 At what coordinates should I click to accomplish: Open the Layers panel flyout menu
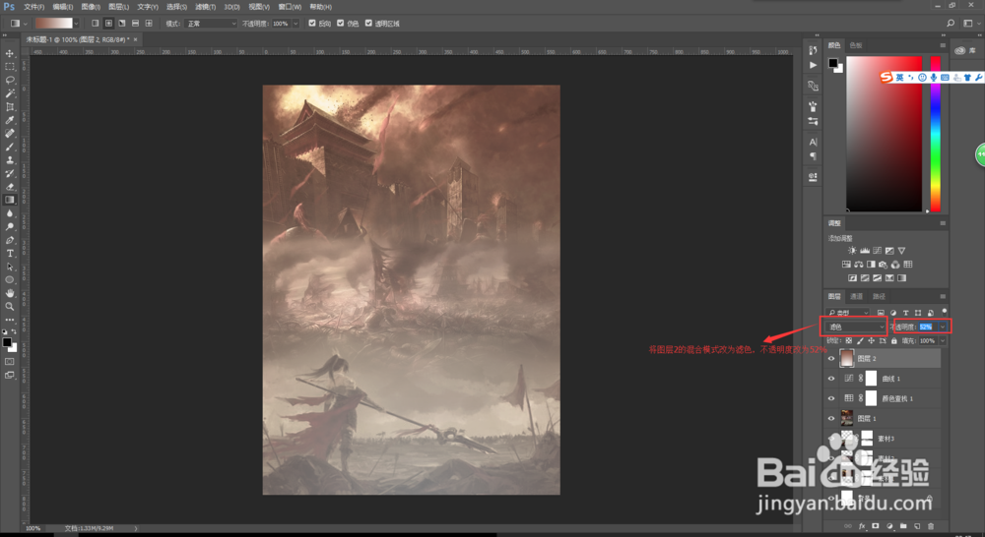point(943,296)
